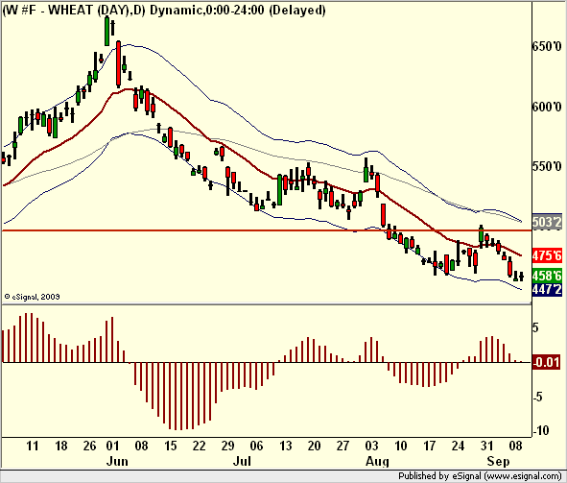Image resolution: width=567 pixels, height=483 pixels.
Task: Click date label 27 on the time axis
Action: click(343, 446)
